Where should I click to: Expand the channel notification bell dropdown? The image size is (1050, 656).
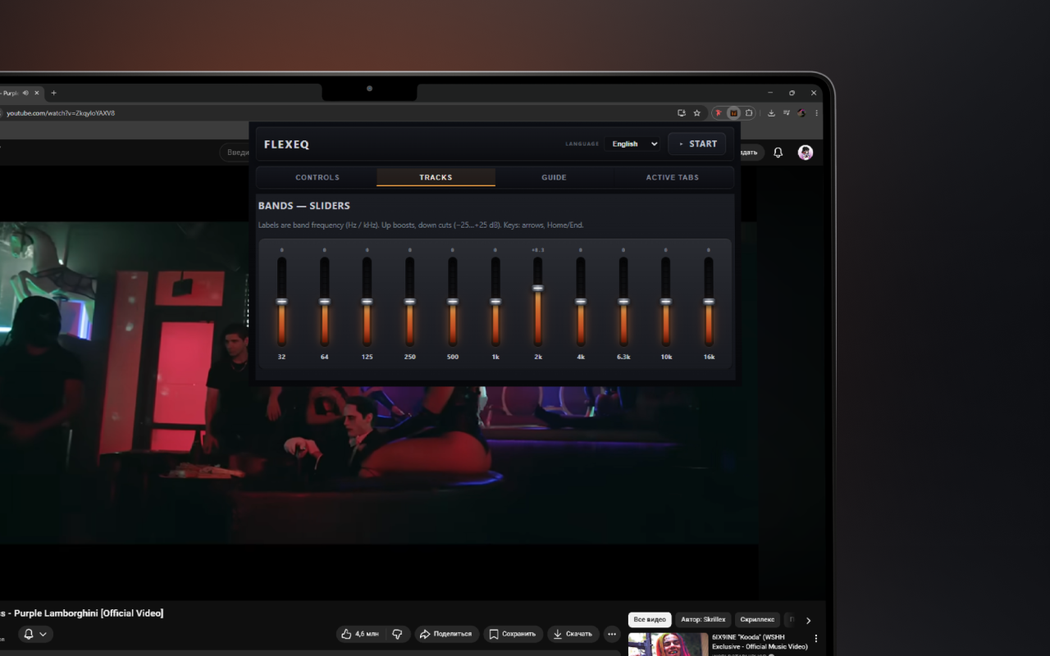coord(35,634)
